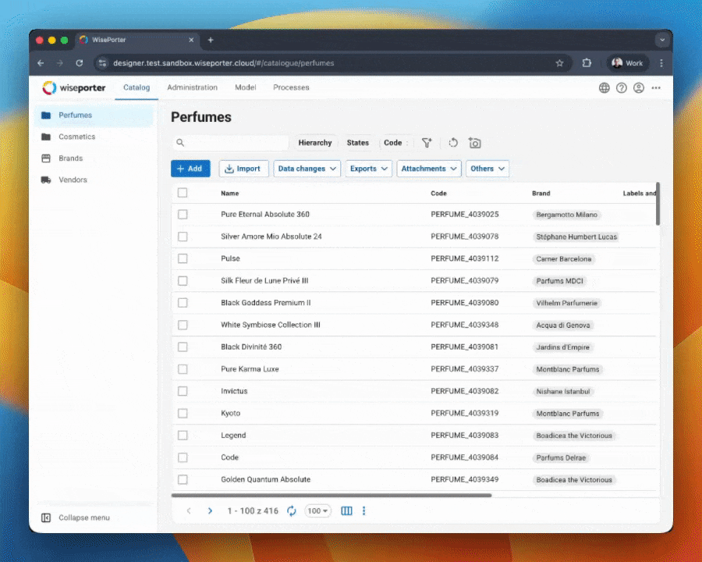Open the Exports dropdown menu
The height and width of the screenshot is (562, 702).
pyautogui.click(x=368, y=169)
